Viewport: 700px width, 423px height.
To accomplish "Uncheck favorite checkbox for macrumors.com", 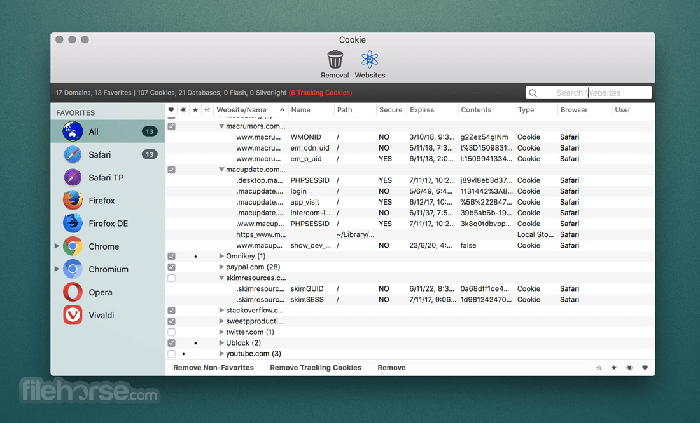I will [171, 126].
